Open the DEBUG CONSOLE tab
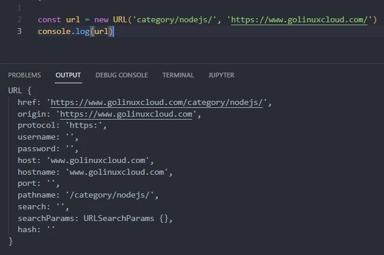 tap(122, 75)
